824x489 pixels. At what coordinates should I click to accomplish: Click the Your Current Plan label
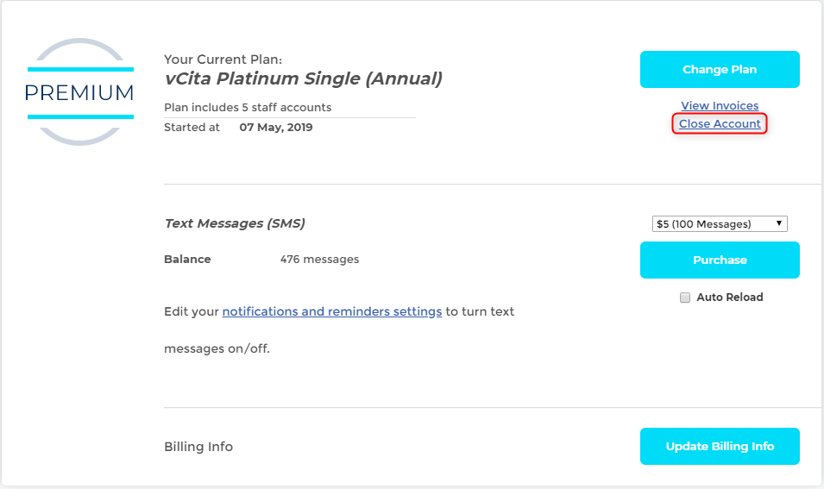(223, 60)
